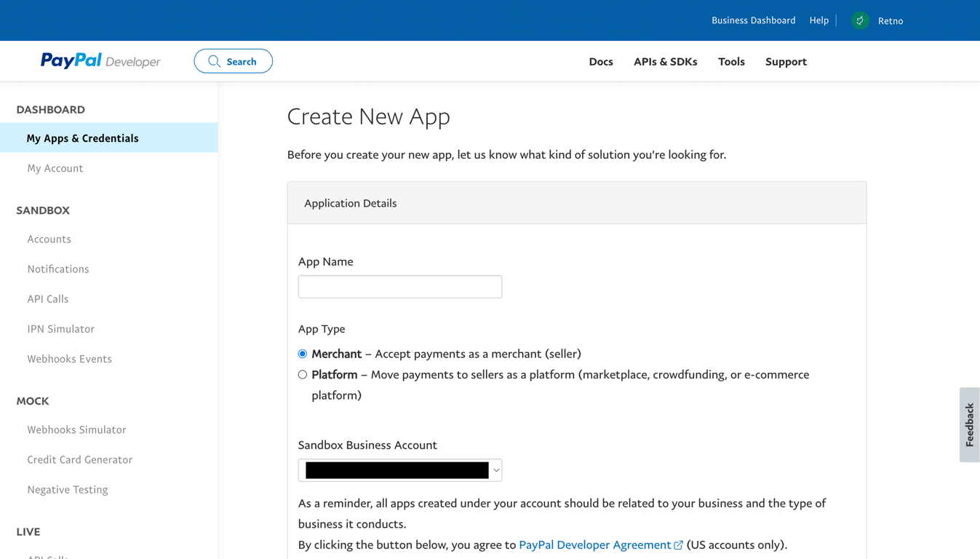Click the magnifier icon in Search
Screen dimensions: 980x559
[214, 61]
